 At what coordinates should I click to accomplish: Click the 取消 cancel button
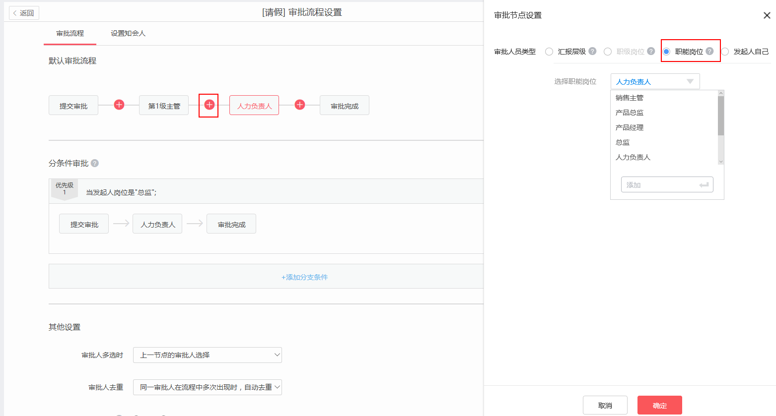point(605,405)
